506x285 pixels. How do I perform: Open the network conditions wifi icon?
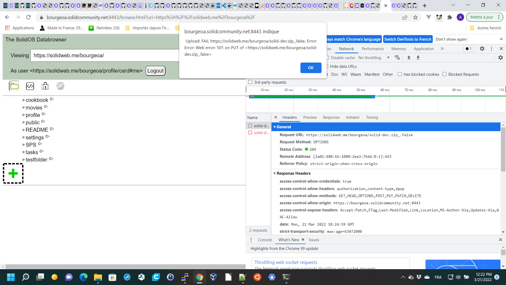(397, 58)
